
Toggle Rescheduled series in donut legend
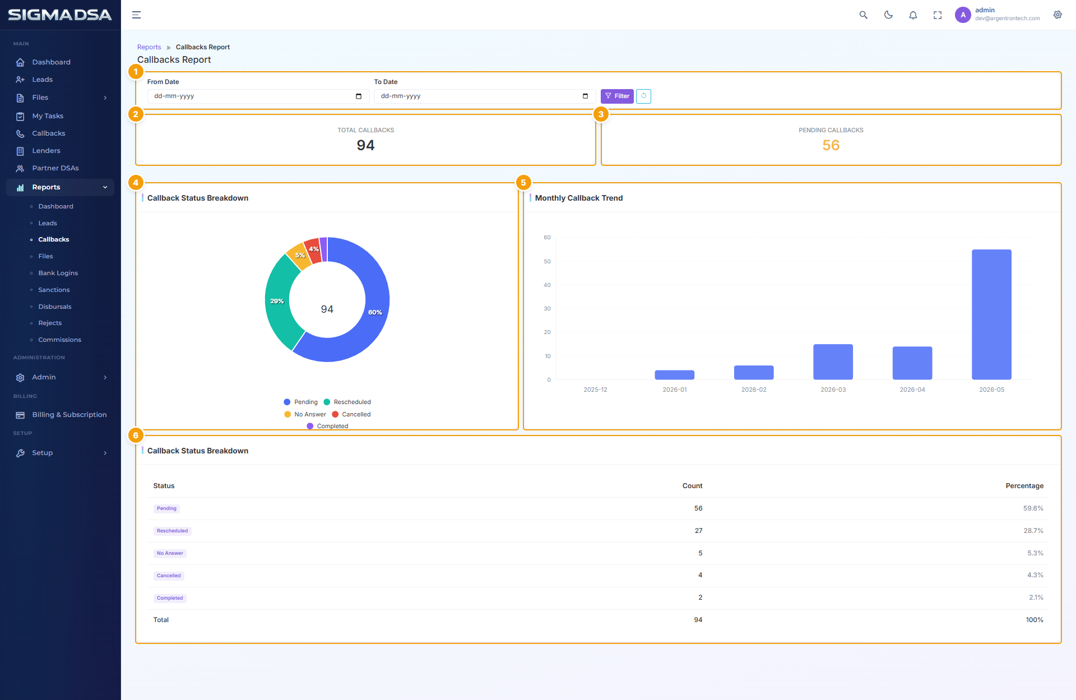tap(347, 402)
